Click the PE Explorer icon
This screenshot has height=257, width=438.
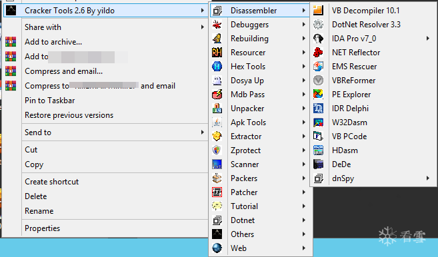click(318, 95)
